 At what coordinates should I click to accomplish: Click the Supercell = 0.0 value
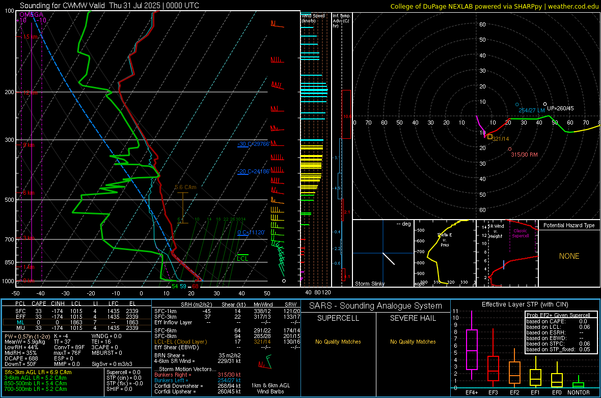click(123, 372)
